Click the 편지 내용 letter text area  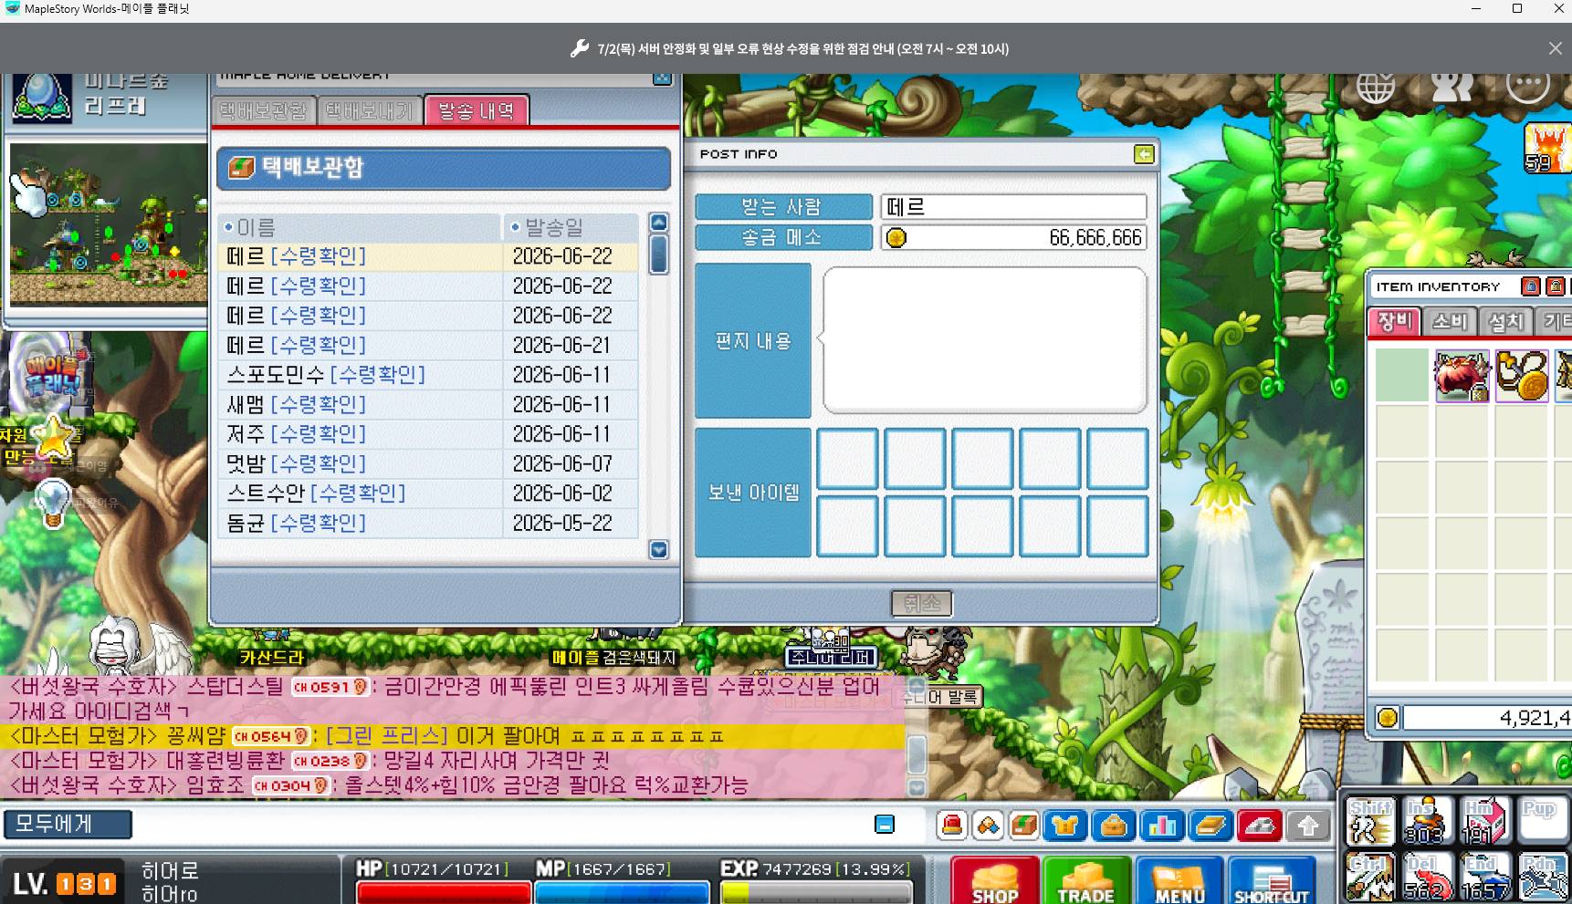(x=984, y=340)
